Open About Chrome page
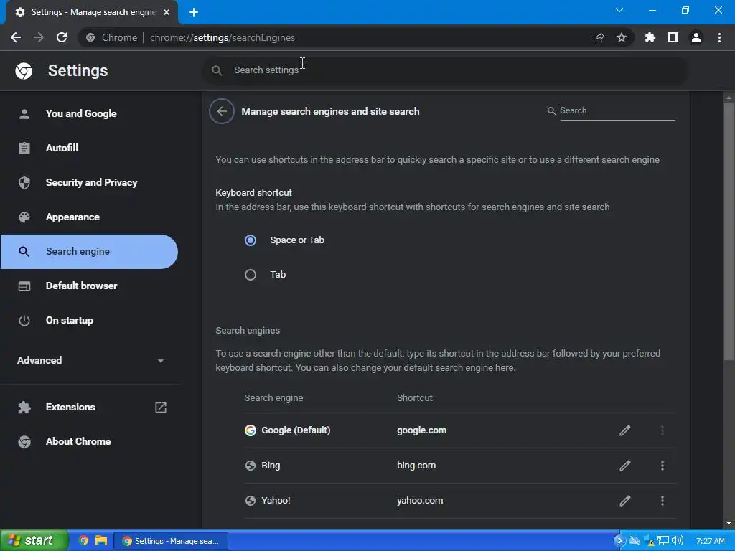The image size is (735, 551). point(89,441)
